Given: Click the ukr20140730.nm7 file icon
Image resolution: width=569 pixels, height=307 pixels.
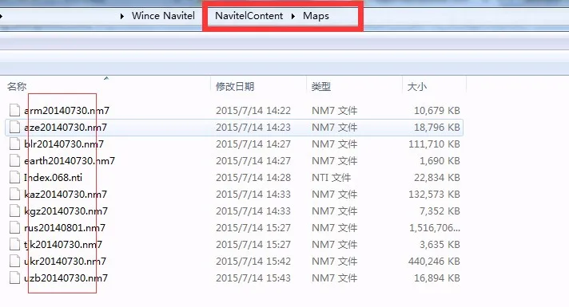Looking at the screenshot, I should tap(14, 261).
